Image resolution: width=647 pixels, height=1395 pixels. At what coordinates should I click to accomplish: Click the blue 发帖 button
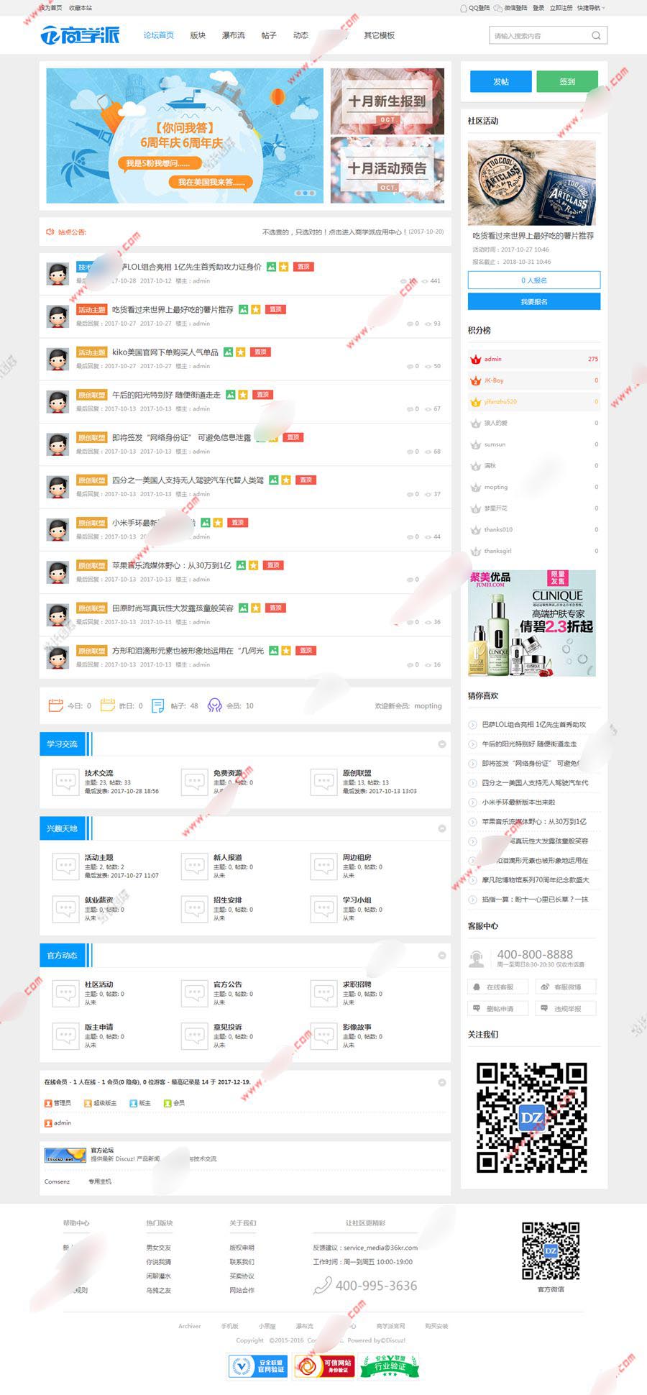click(501, 81)
